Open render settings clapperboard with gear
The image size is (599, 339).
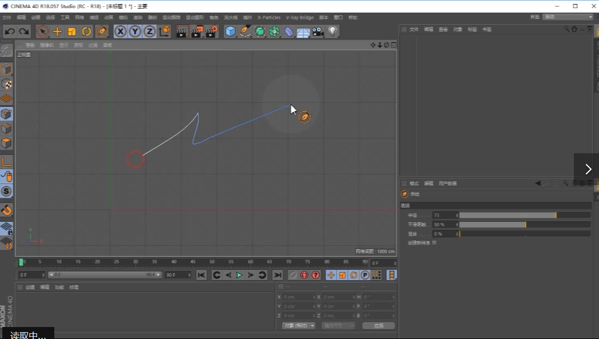coord(211,31)
